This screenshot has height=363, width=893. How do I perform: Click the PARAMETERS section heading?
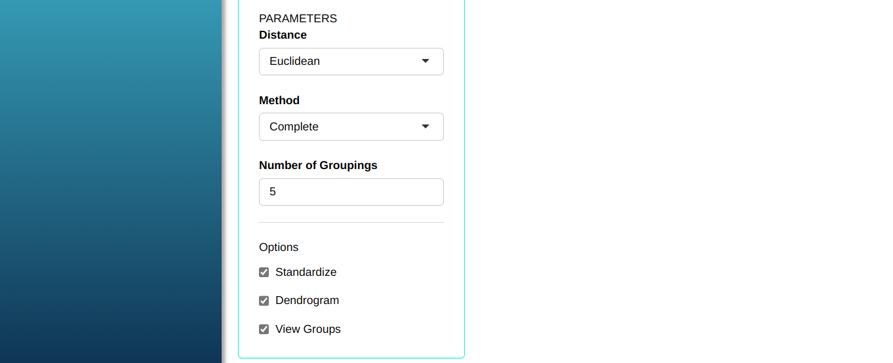(298, 18)
